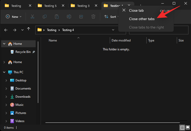Viewport: 191px width, 131px height.
Task: Collapse the This PC node
Action: coord(4,72)
